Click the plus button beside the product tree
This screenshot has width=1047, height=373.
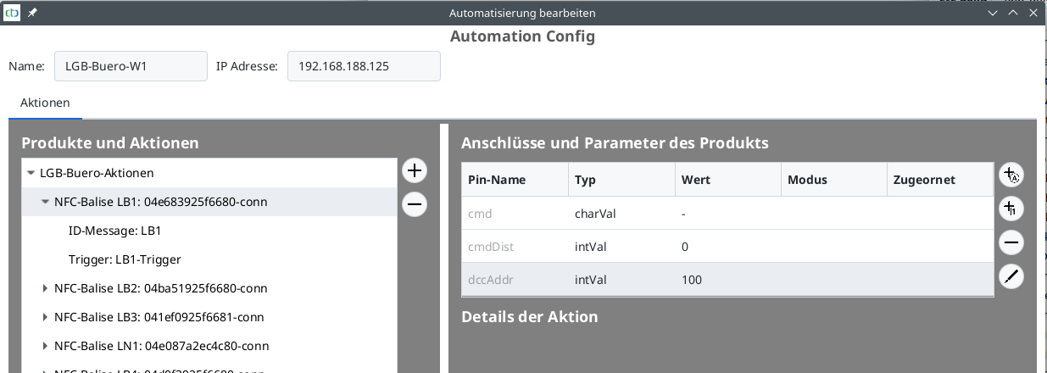415,171
